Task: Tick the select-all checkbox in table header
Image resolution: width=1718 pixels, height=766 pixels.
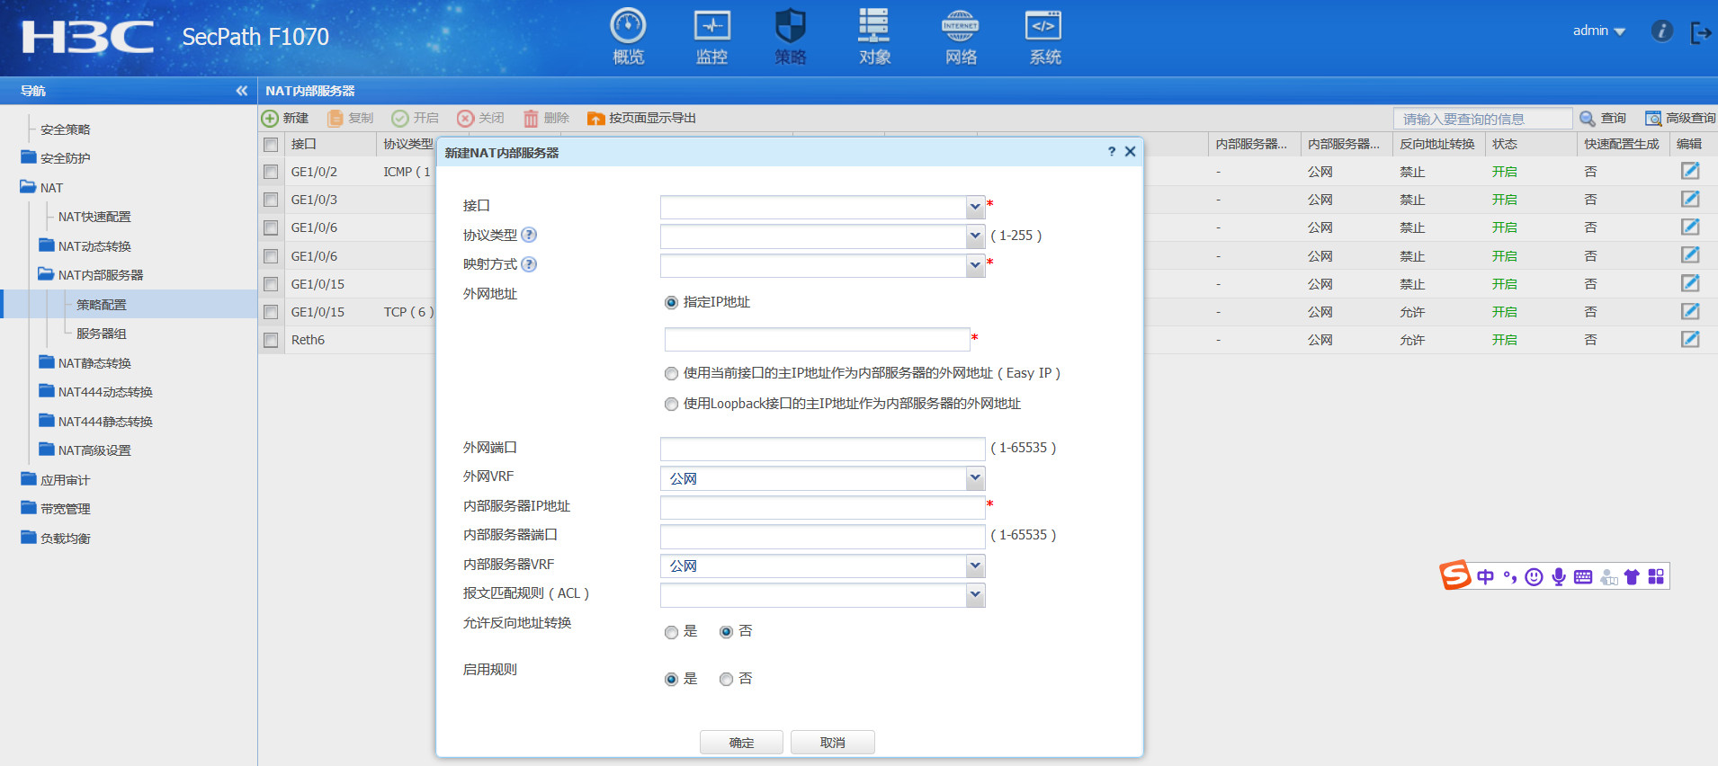Action: pos(271,145)
